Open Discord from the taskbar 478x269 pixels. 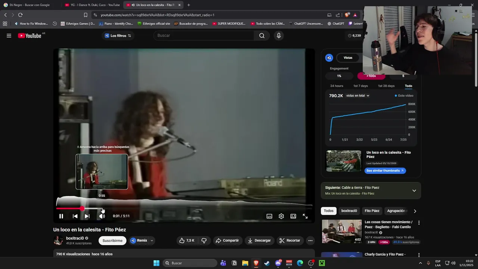[278, 263]
